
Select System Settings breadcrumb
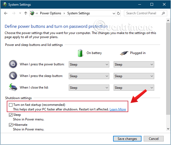78,13
